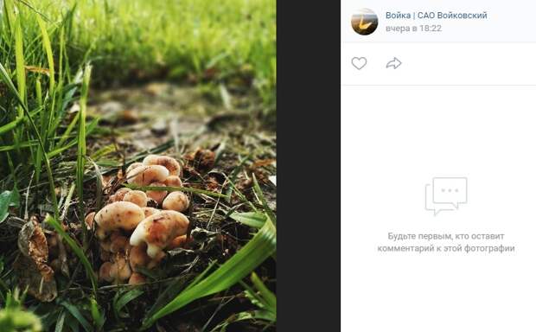
Task: Click САО Войковский in the group name
Action: point(452,16)
